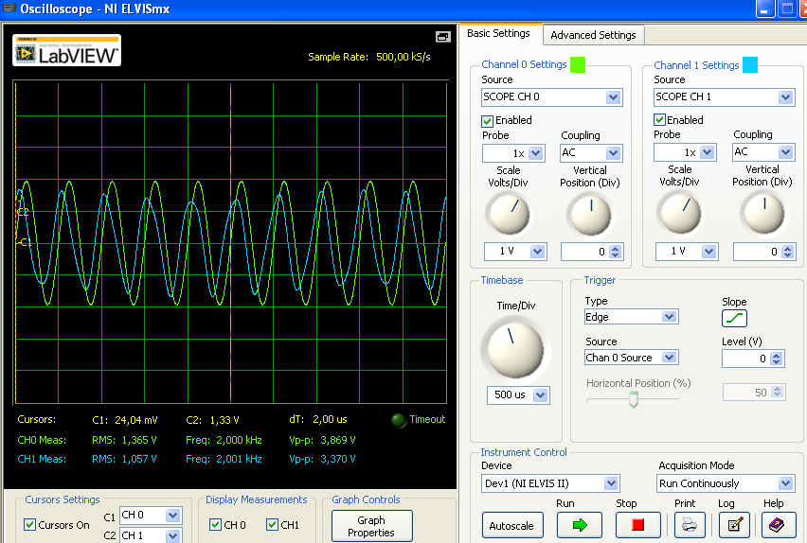This screenshot has height=543, width=807.
Task: Open the Channel 1 Source dropdown
Action: pyautogui.click(x=785, y=97)
